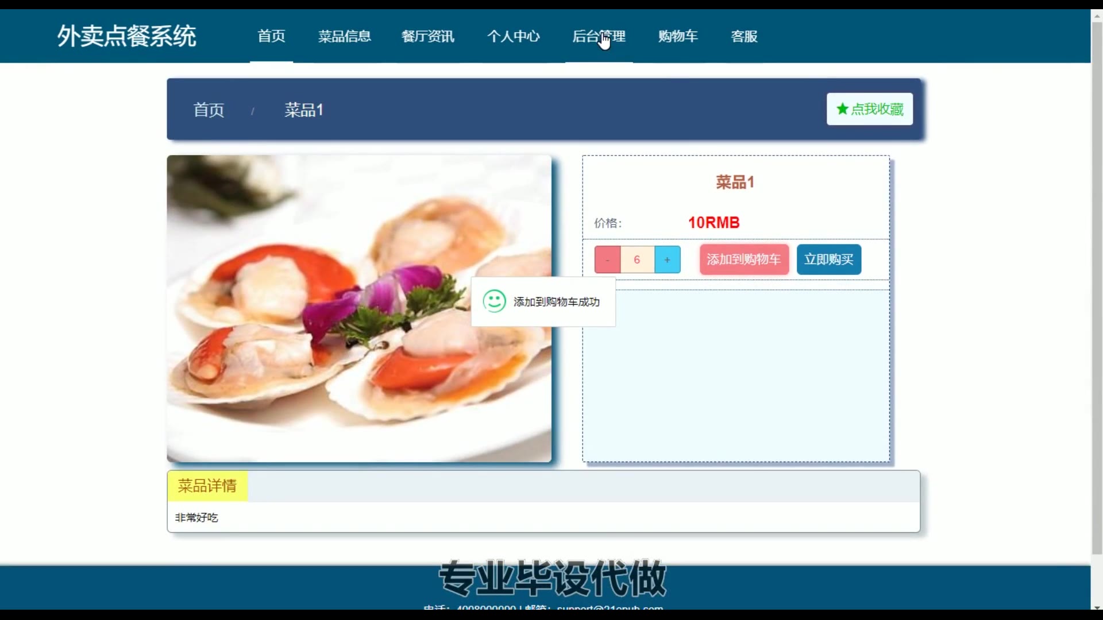
Task: Click 立即购买 buy now button
Action: (828, 259)
